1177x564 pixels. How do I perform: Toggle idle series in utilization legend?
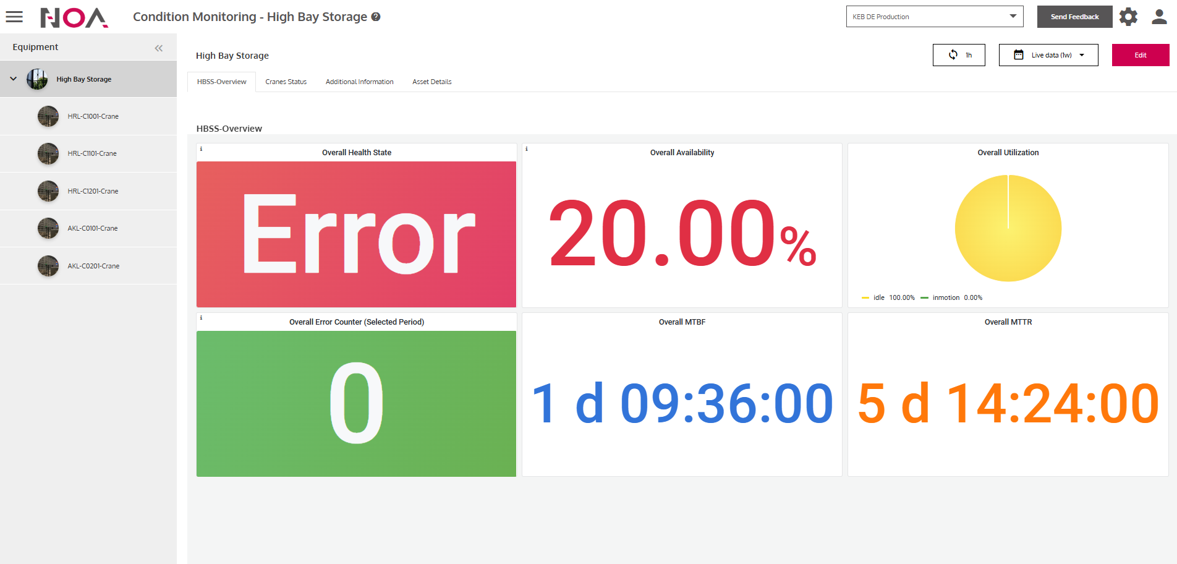tap(878, 297)
